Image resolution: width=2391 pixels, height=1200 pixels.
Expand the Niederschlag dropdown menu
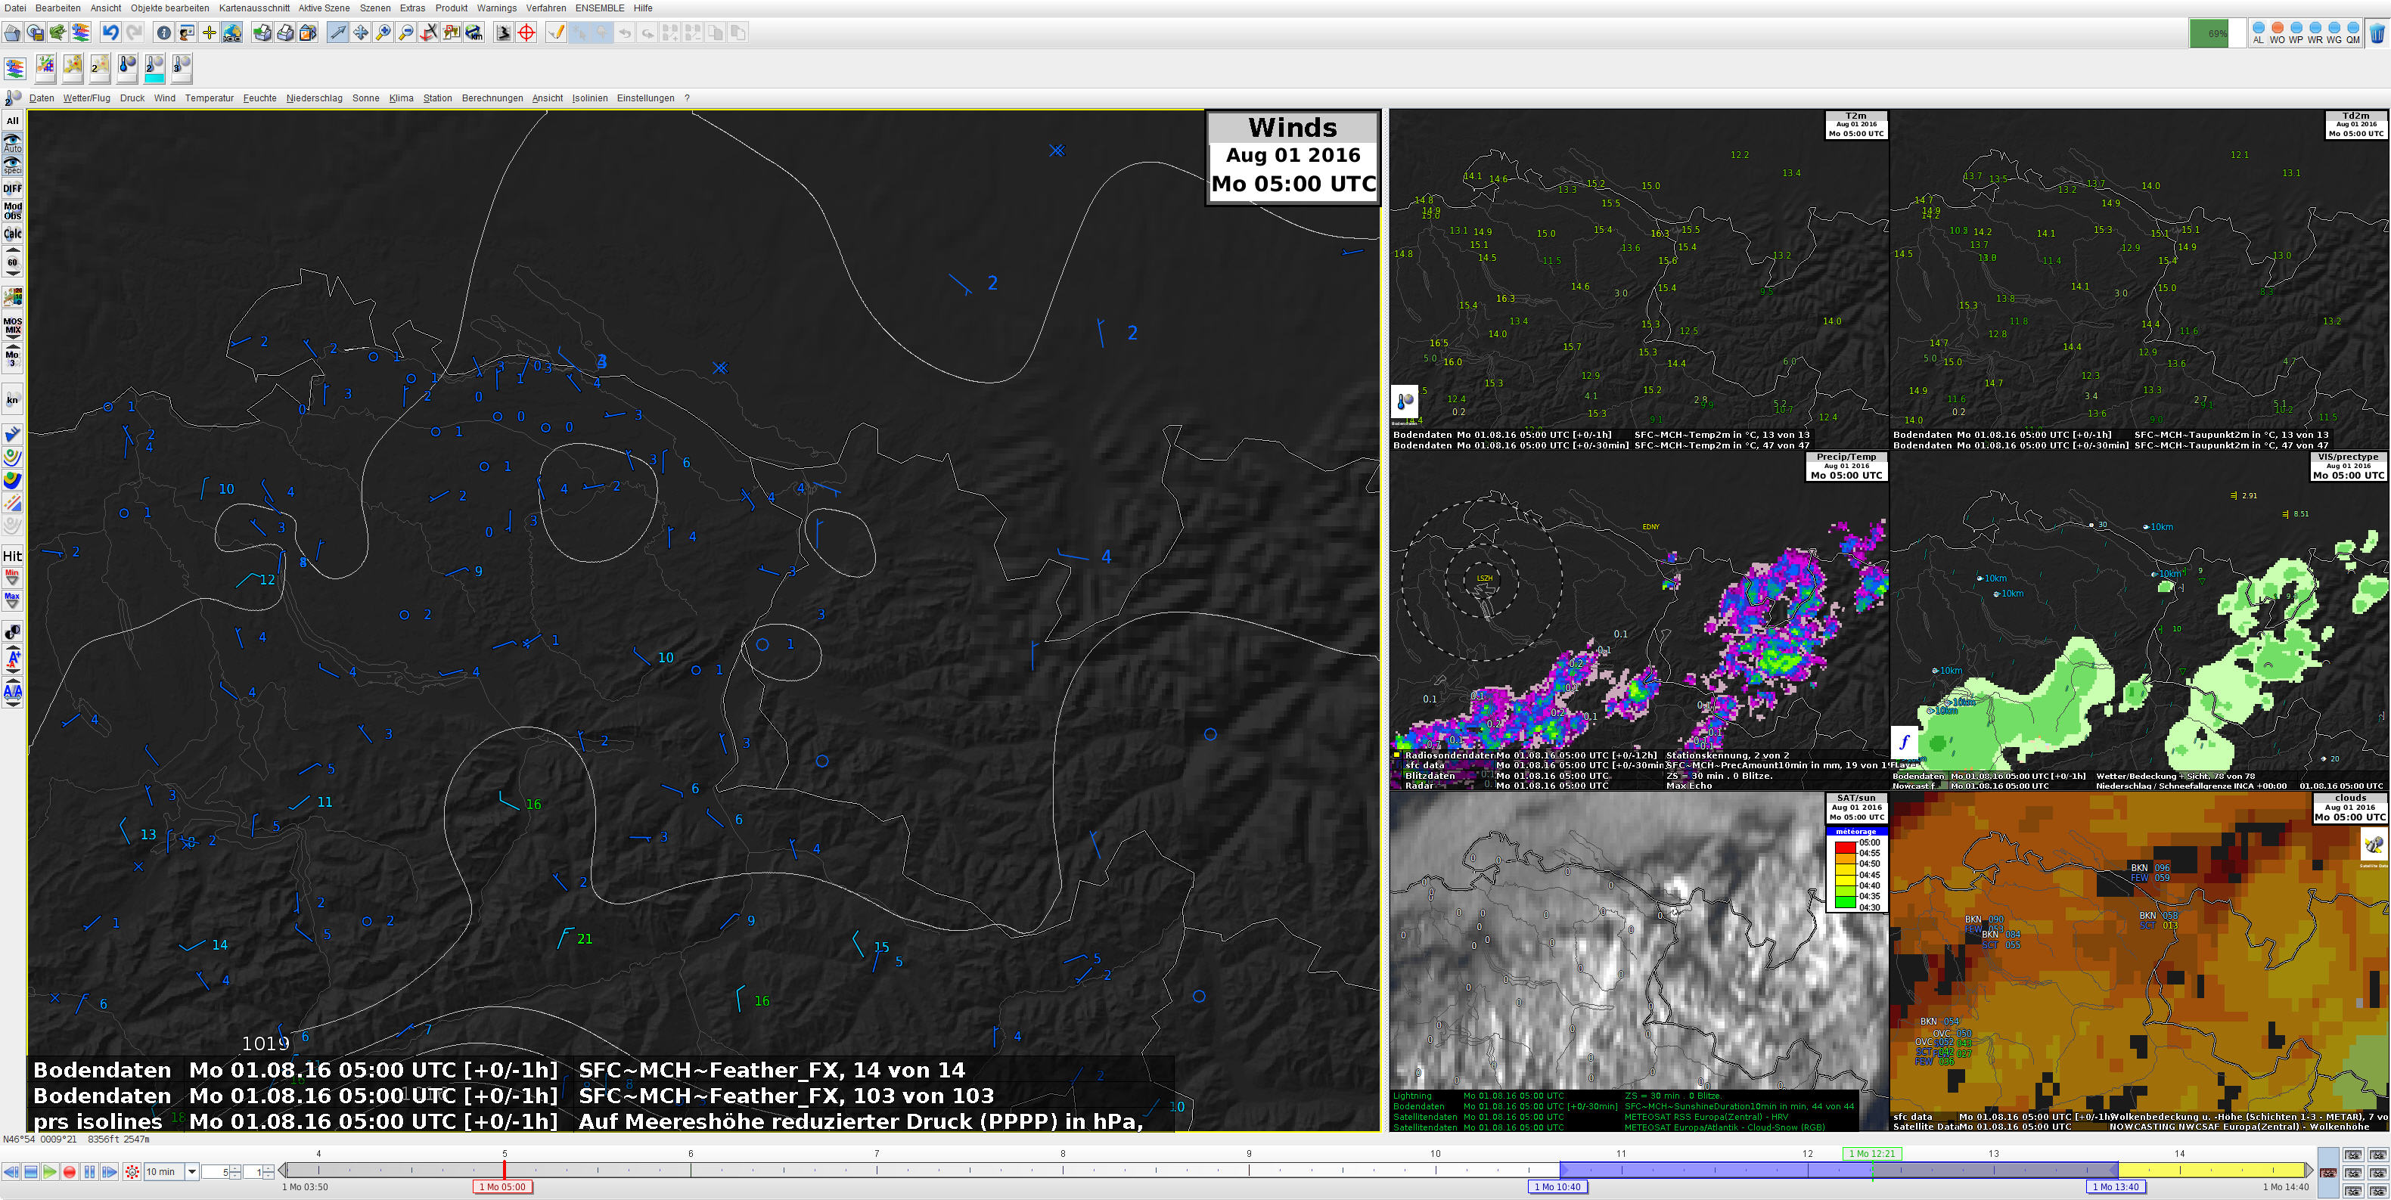pos(314,98)
